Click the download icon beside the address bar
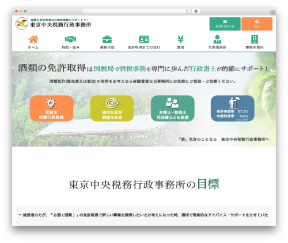This screenshot has height=243, width=288. coord(196,11)
